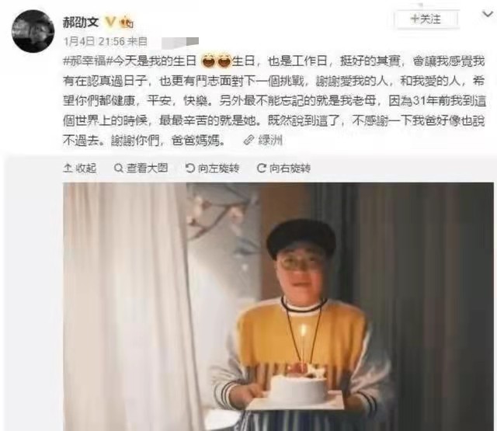Collapse the image with 收起
Screen dimensions: 497x431
(80, 168)
